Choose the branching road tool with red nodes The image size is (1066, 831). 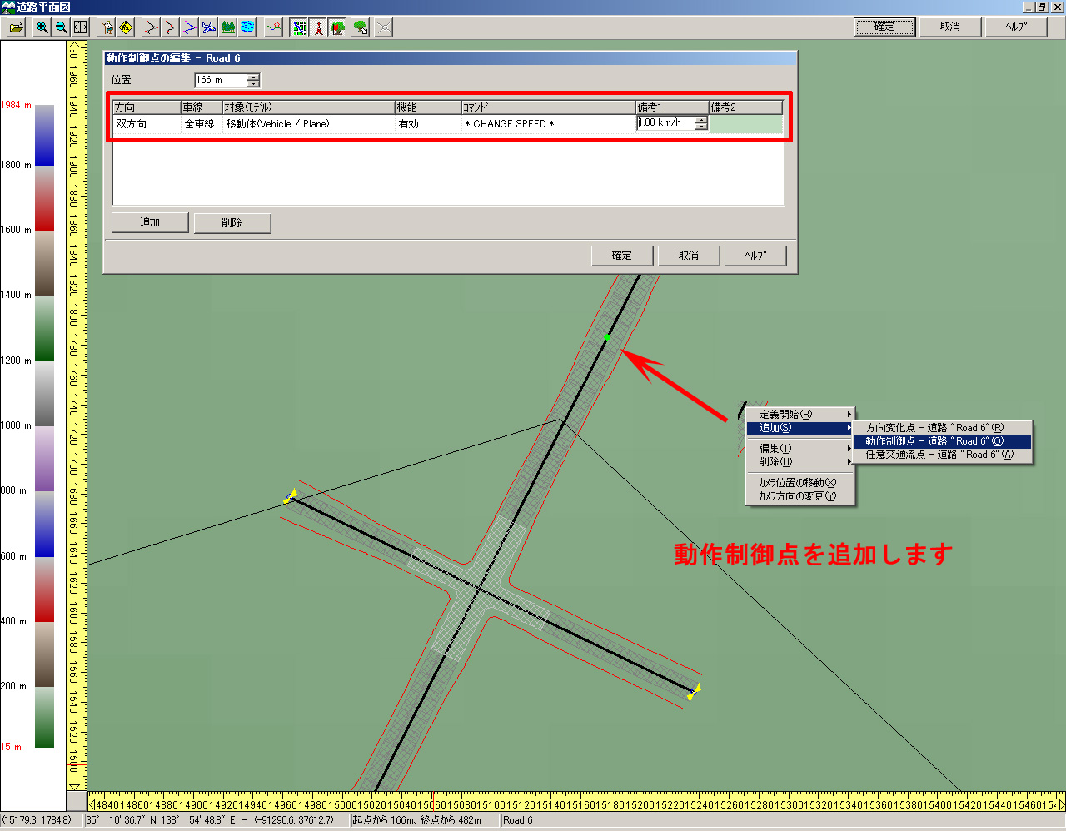[x=151, y=27]
